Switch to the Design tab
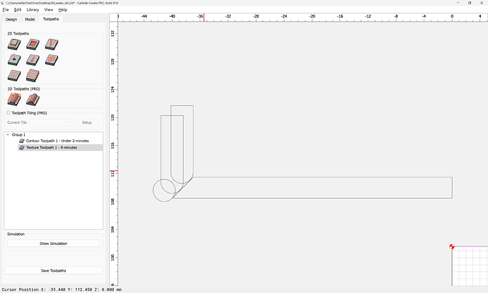 tap(11, 19)
